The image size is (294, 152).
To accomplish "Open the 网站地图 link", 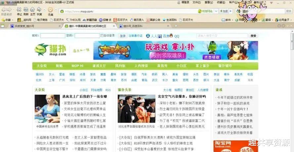I will [x=97, y=90].
